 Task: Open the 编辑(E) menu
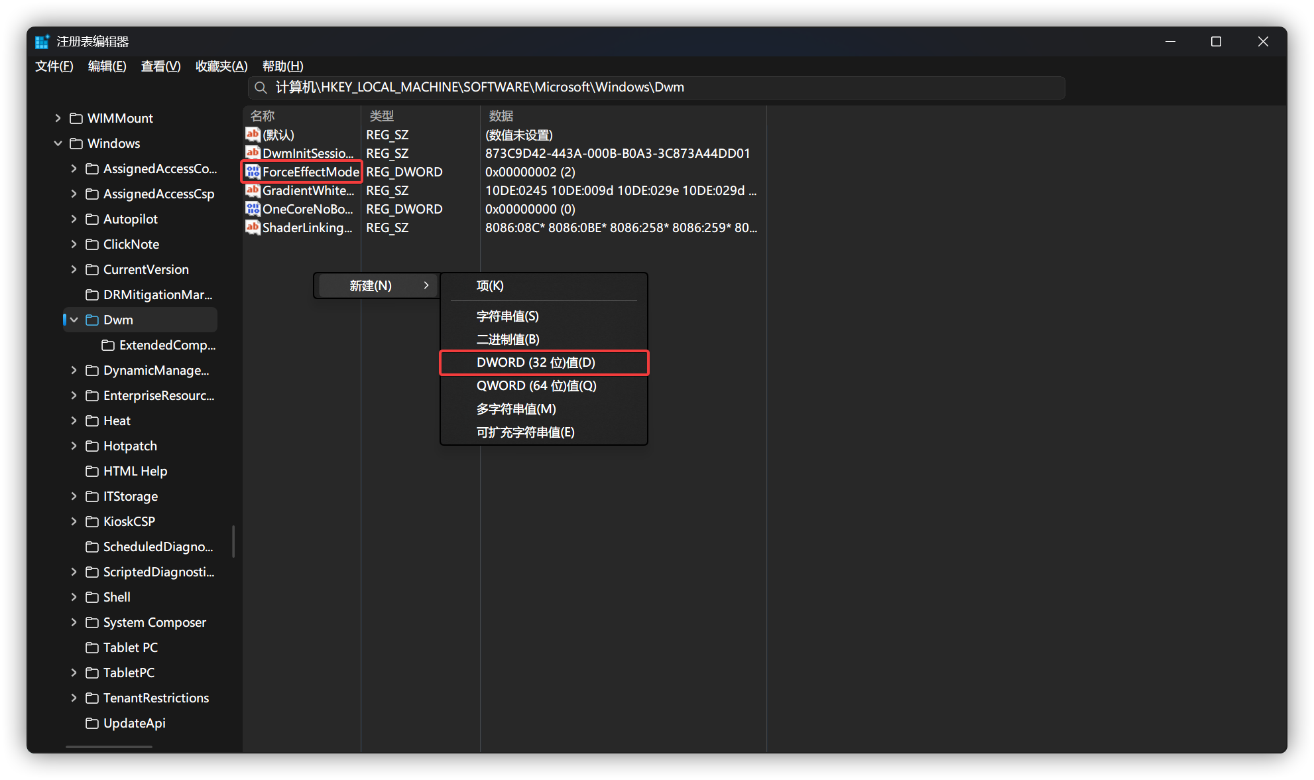pyautogui.click(x=107, y=66)
